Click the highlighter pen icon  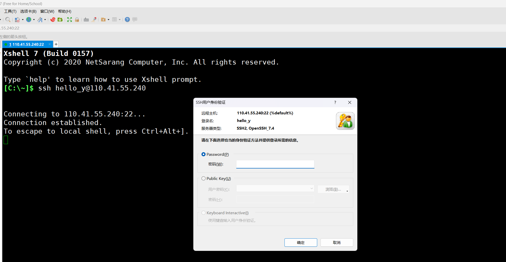point(94,20)
